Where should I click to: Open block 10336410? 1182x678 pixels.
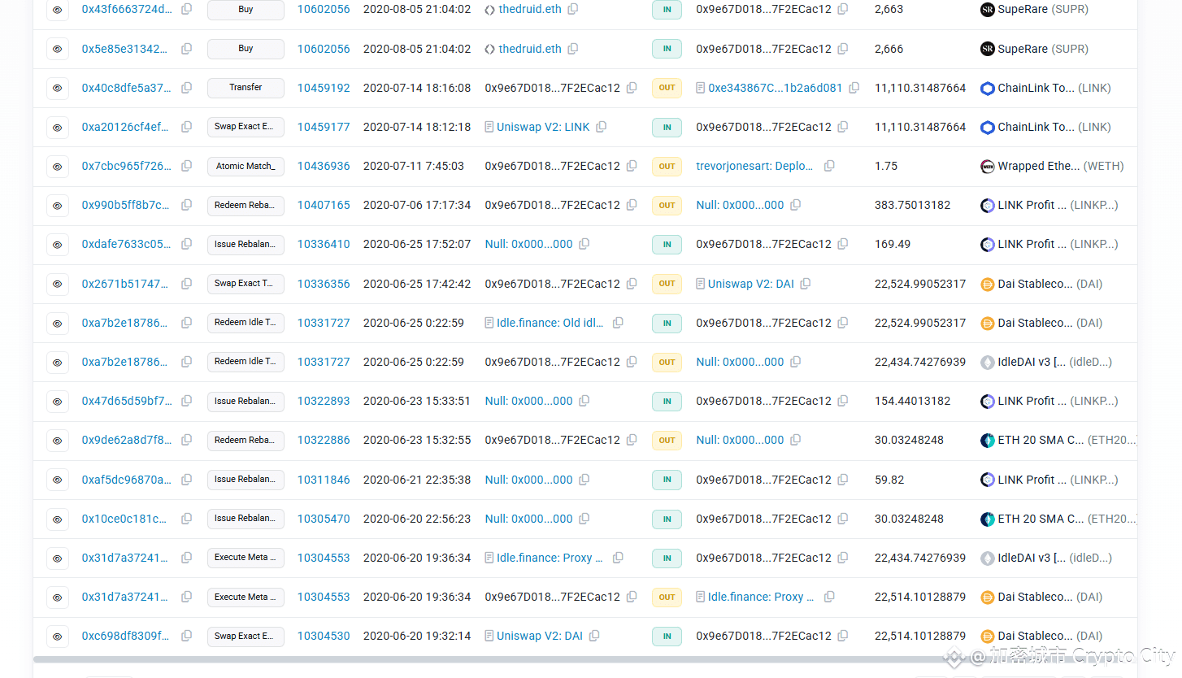324,244
